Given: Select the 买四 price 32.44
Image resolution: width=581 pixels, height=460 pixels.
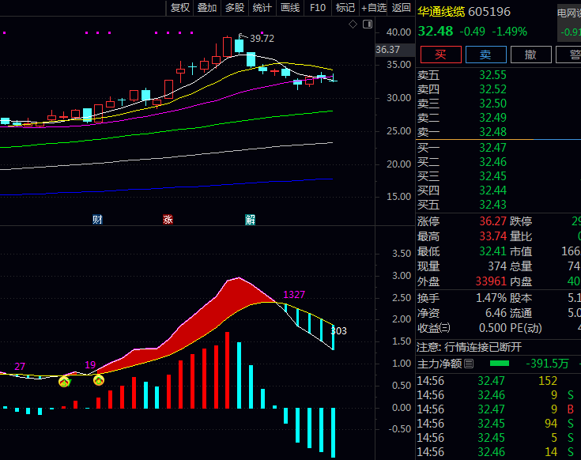Looking at the screenshot, I should click(492, 190).
